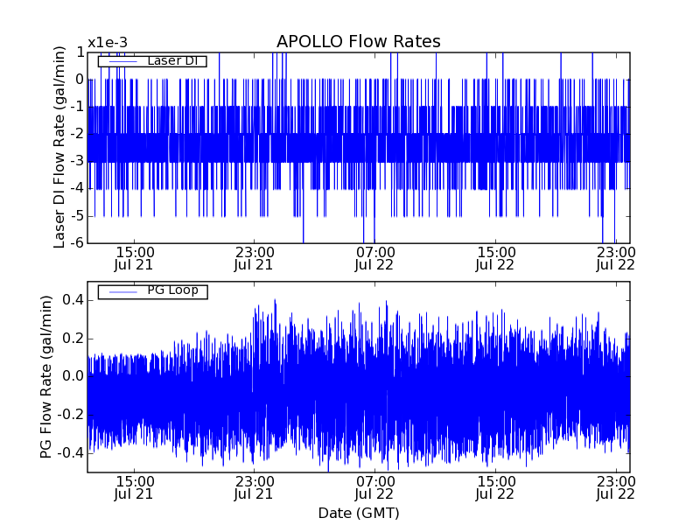Click '07:00 Jul 22' tick under the Laser DI plot
The width and height of the screenshot is (700, 525).
(x=374, y=258)
